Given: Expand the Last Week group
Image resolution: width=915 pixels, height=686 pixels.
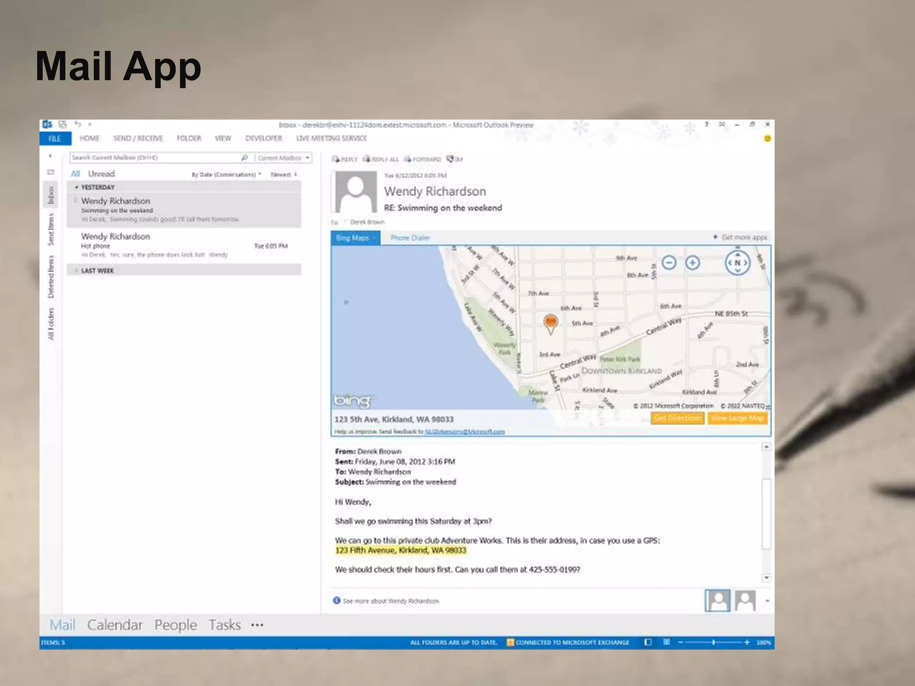Looking at the screenshot, I should click(76, 271).
